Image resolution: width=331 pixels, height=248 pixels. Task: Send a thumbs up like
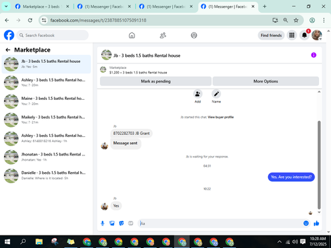point(316,224)
